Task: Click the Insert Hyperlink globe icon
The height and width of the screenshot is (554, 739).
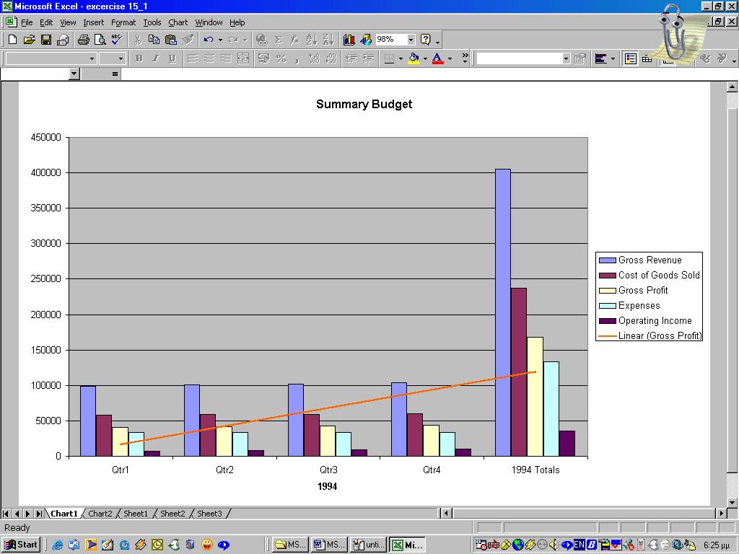Action: point(261,40)
